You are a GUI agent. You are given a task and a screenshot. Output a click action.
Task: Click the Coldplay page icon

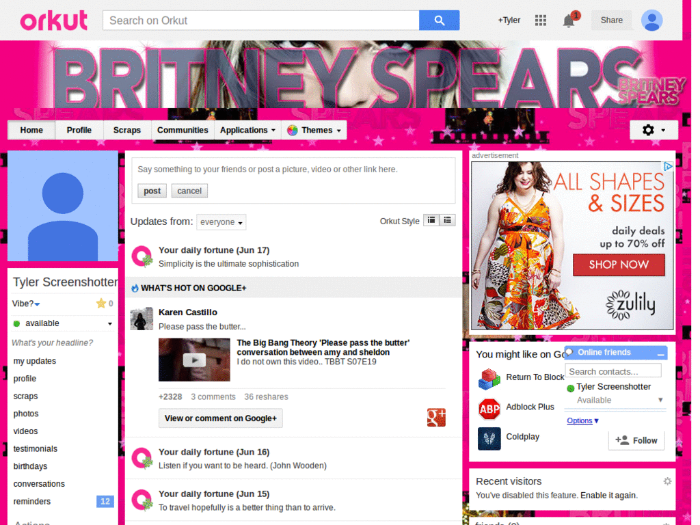click(489, 438)
